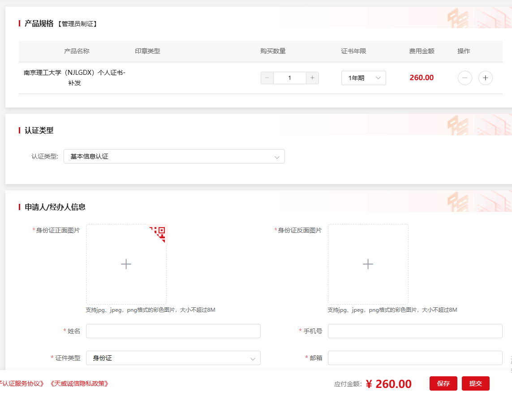
Task: Upload ID card front image
Action: (x=126, y=264)
